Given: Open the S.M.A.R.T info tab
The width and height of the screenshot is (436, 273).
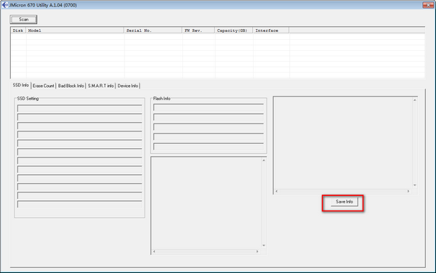Looking at the screenshot, I should (101, 86).
